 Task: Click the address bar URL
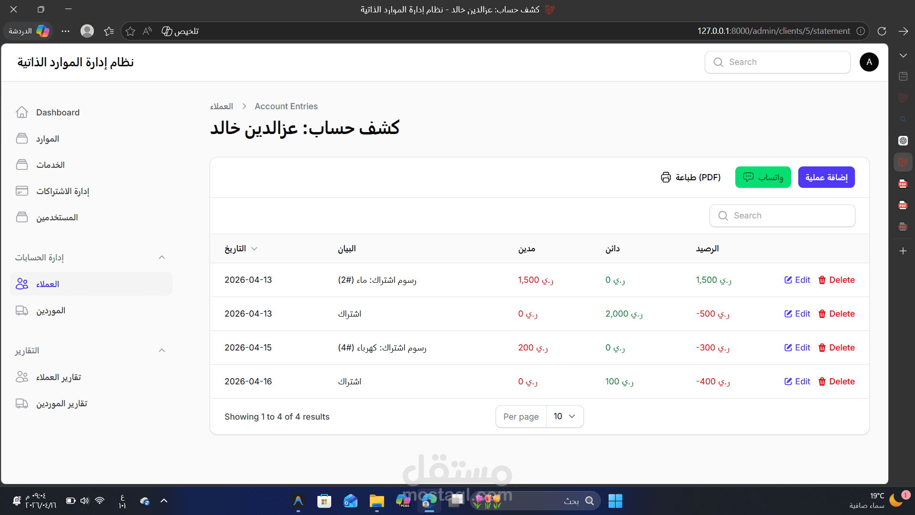click(x=773, y=31)
